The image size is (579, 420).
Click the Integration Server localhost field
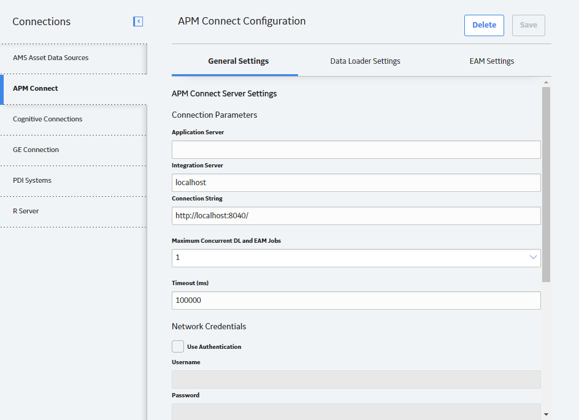click(x=356, y=183)
